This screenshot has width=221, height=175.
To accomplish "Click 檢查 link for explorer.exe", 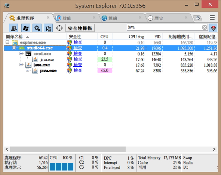I will coord(77,42).
